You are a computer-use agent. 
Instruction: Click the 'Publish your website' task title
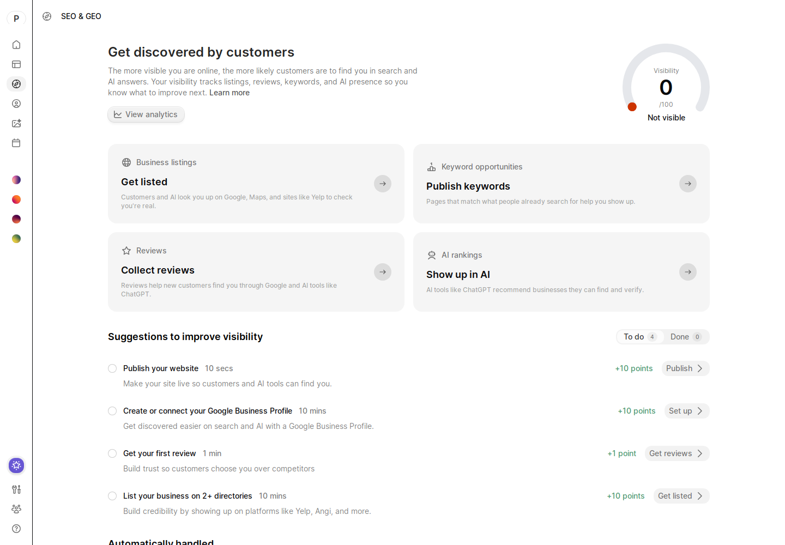[161, 368]
